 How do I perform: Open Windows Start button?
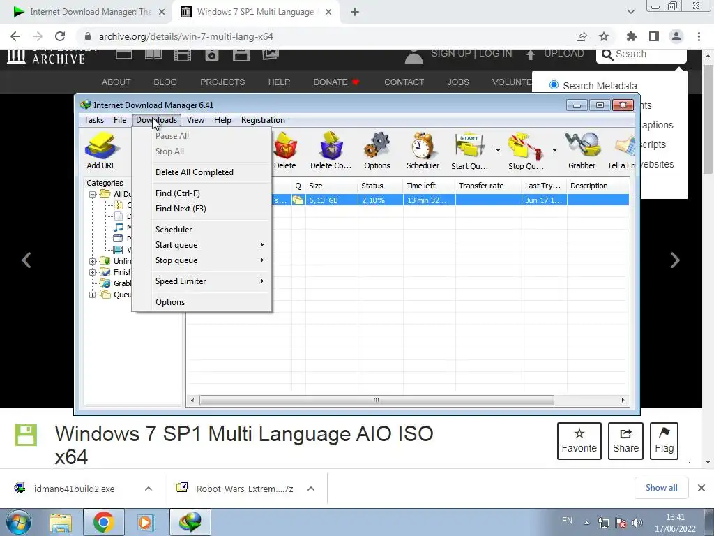(x=18, y=522)
